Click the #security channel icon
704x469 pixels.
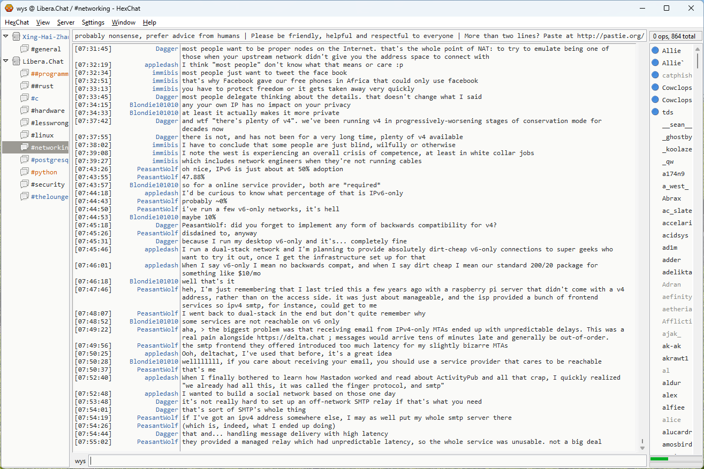point(25,184)
